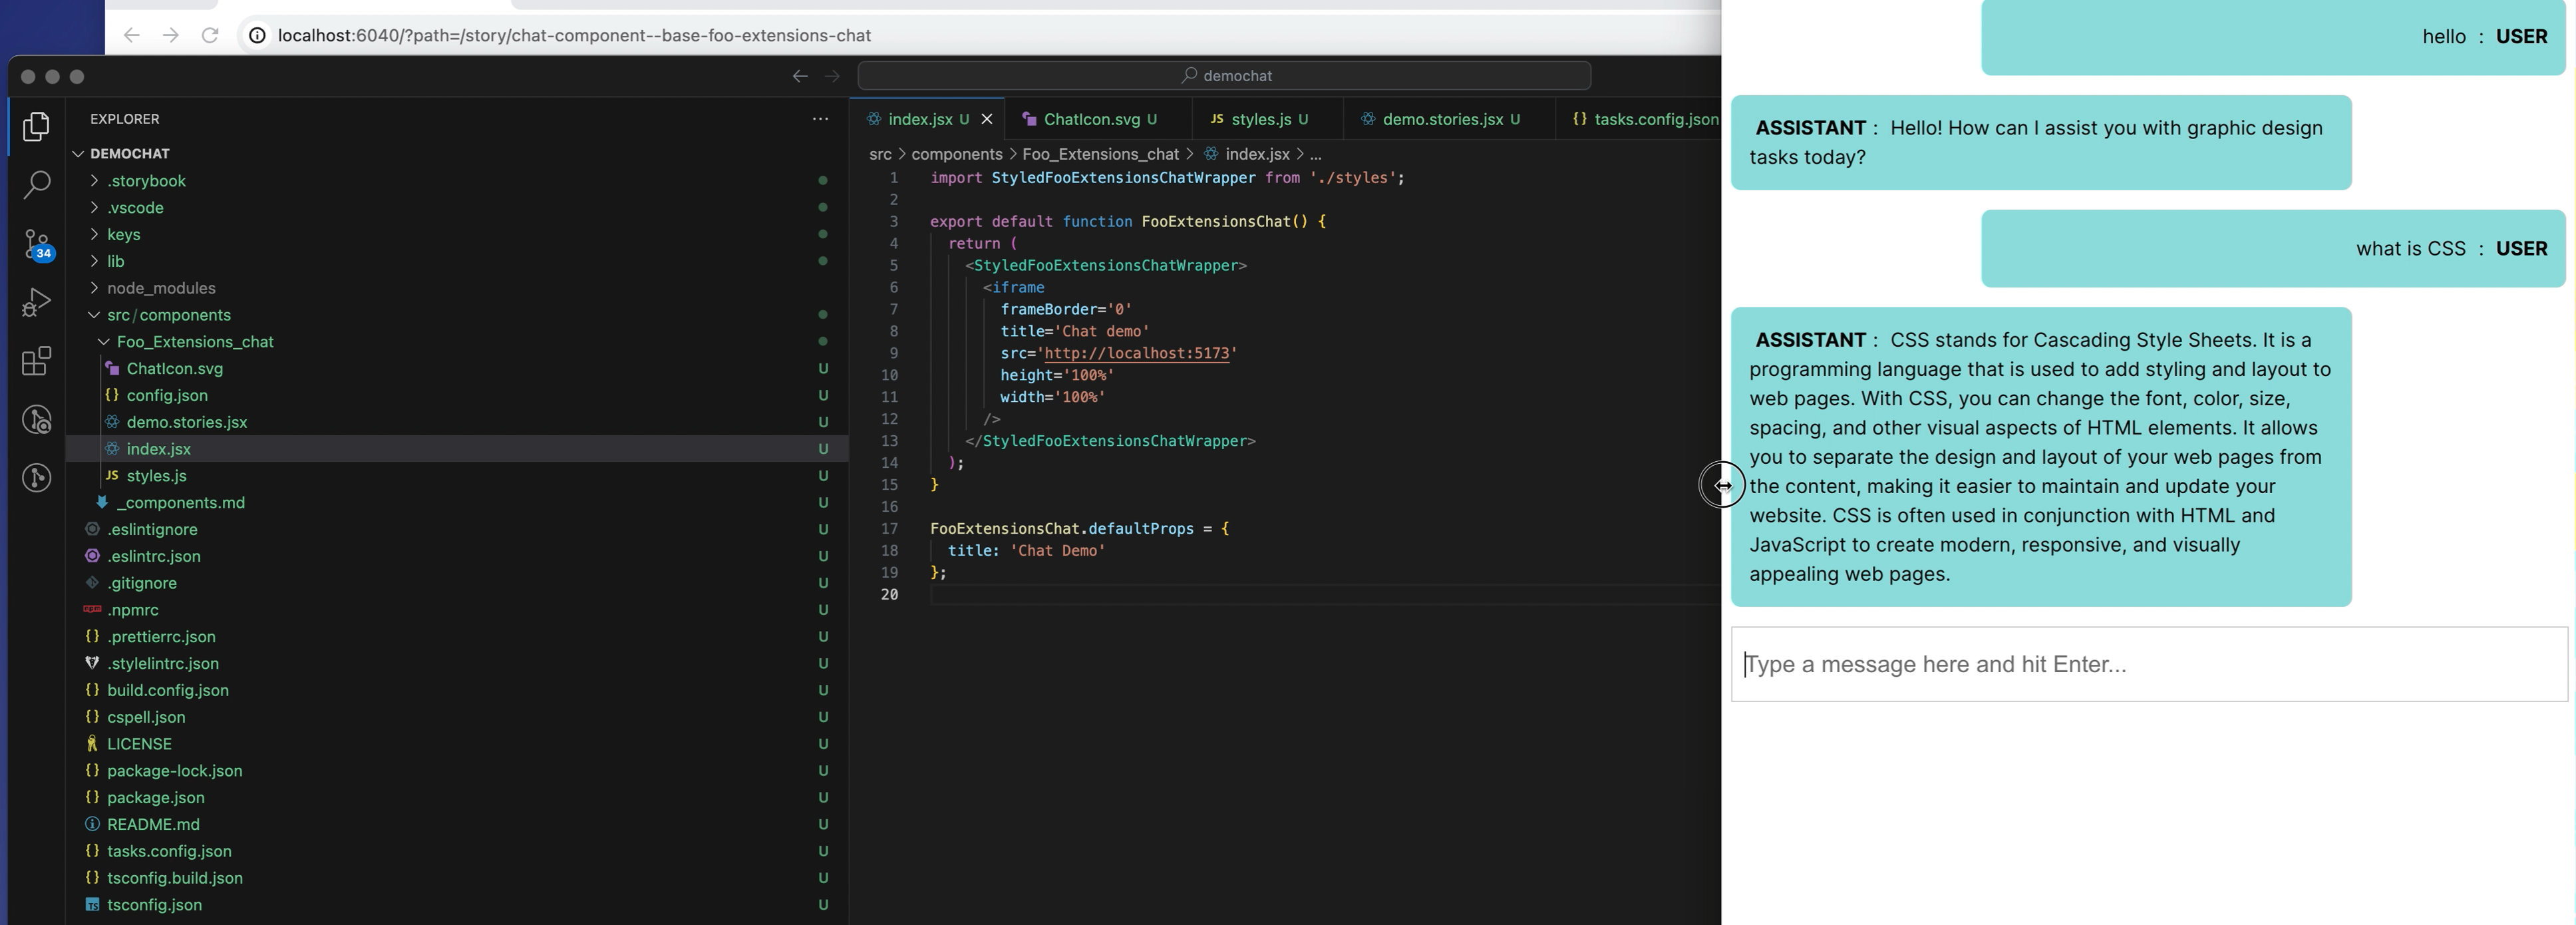Open More Actions menu in Explorer header

tap(821, 119)
